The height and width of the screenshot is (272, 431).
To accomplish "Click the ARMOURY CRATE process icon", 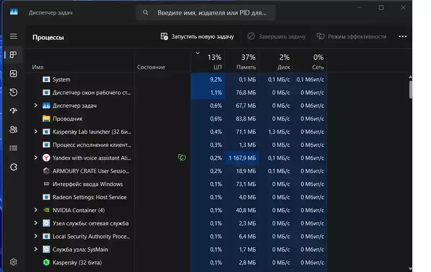I will pos(46,171).
